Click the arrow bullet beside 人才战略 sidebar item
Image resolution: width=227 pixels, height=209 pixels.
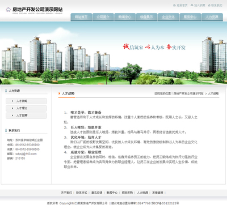[x=12, y=101]
